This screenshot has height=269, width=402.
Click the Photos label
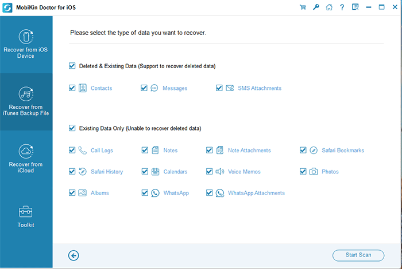tap(330, 172)
